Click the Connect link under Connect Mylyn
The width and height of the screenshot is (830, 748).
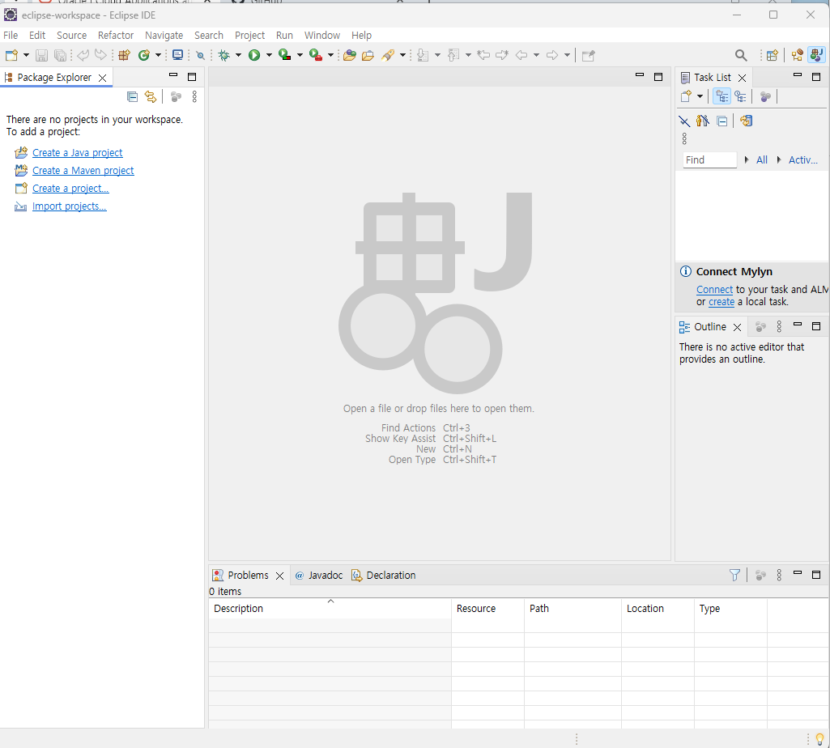pos(714,290)
